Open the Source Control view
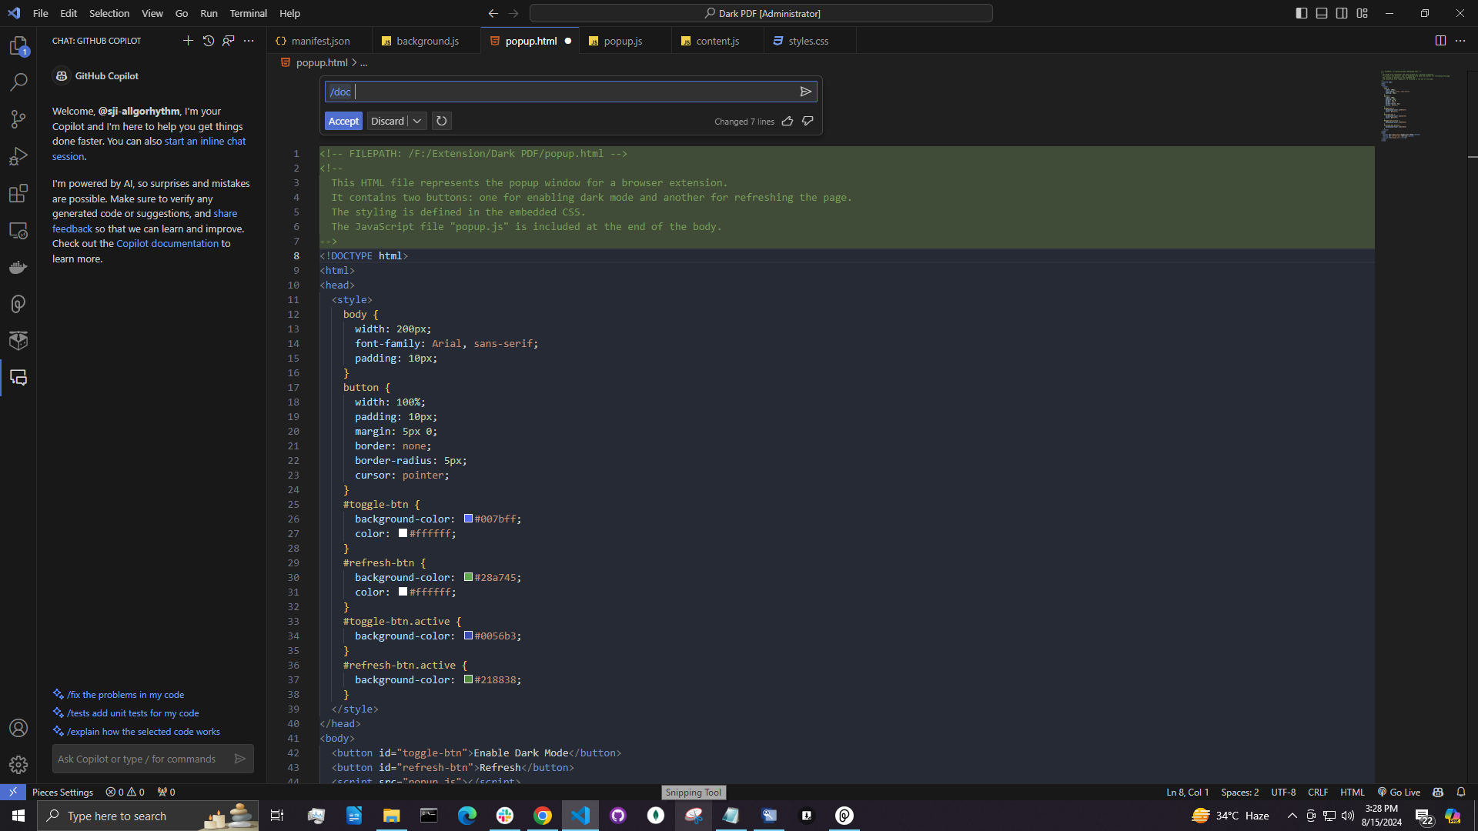 pos(18,118)
